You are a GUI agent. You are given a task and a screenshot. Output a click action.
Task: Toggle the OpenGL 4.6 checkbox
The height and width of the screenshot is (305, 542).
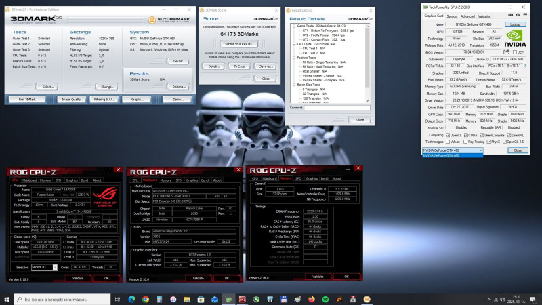point(505,142)
